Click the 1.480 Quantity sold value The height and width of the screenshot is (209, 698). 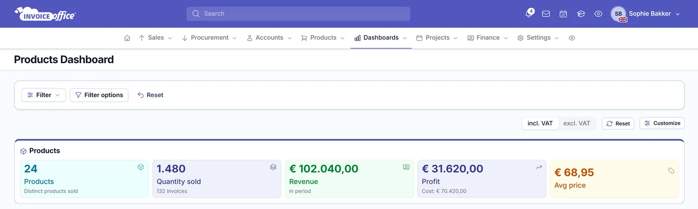click(x=171, y=169)
